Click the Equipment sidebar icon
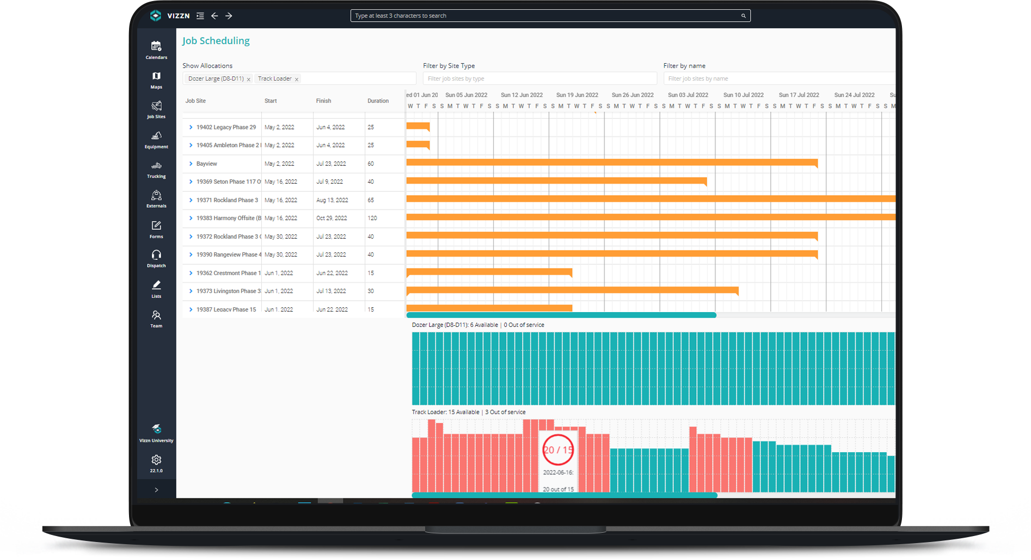The width and height of the screenshot is (1031, 560). pyautogui.click(x=156, y=139)
